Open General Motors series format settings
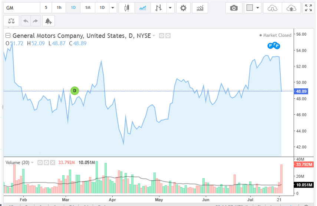This screenshot has width=317, height=206. pos(168,36)
